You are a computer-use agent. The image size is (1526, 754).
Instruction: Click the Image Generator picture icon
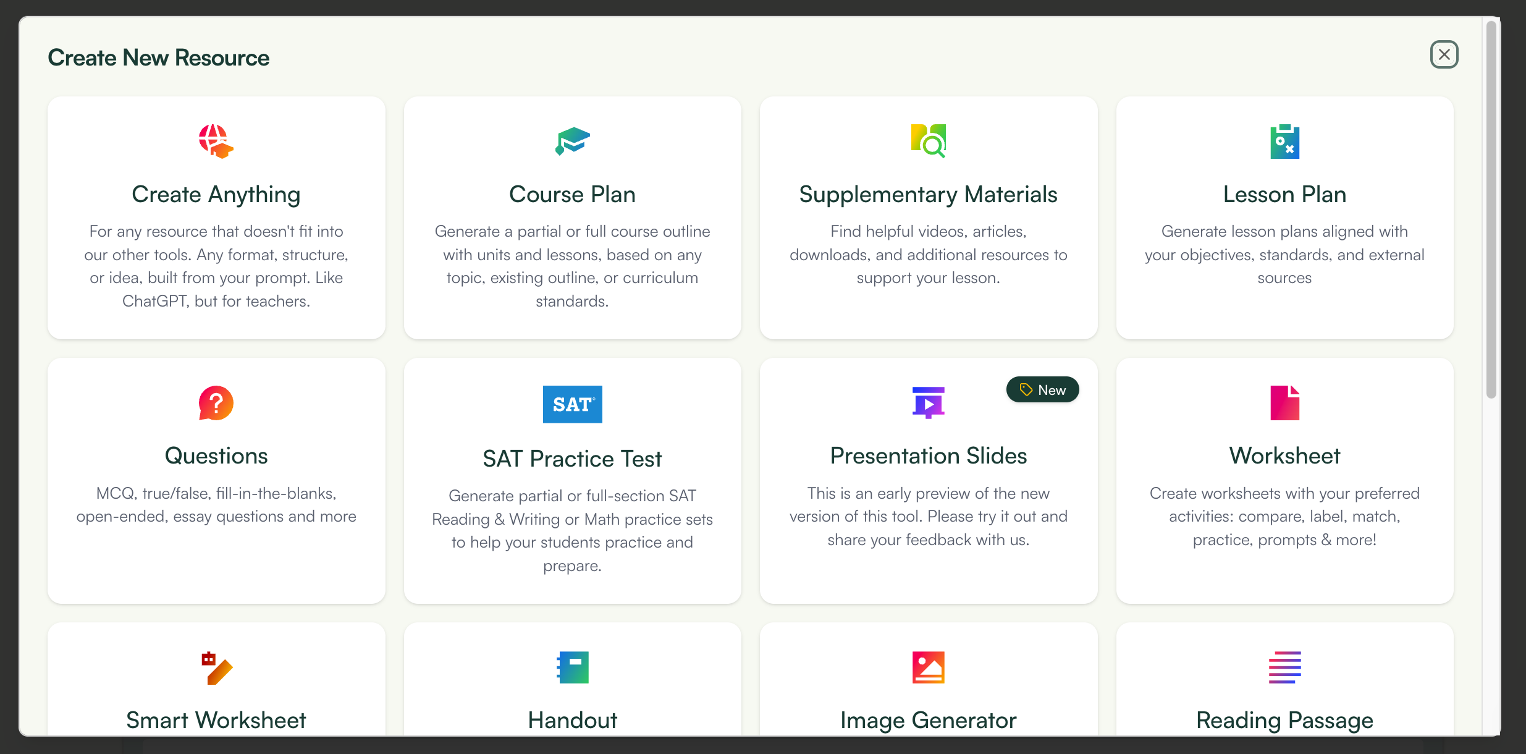pyautogui.click(x=927, y=667)
